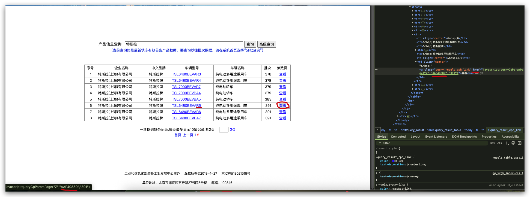
Task: Select a.query_result_cph_link in the breadcrumb
Action: coord(504,130)
